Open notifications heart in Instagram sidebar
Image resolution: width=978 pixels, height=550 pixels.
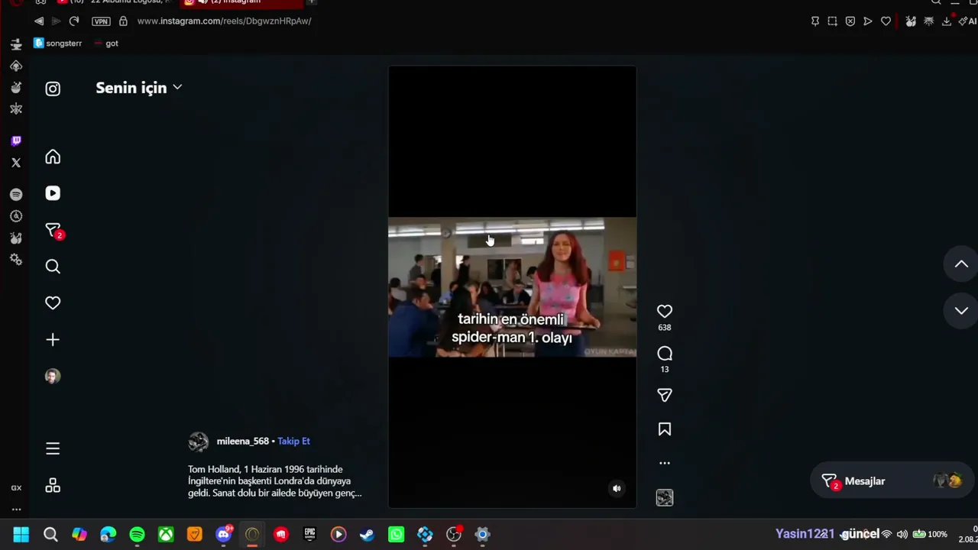click(x=53, y=303)
